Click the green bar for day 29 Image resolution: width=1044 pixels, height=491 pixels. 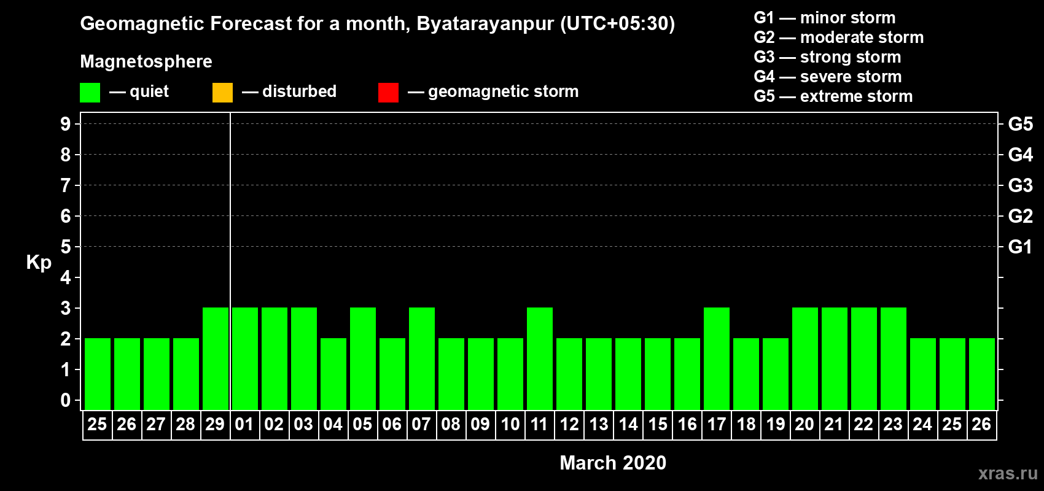(216, 358)
